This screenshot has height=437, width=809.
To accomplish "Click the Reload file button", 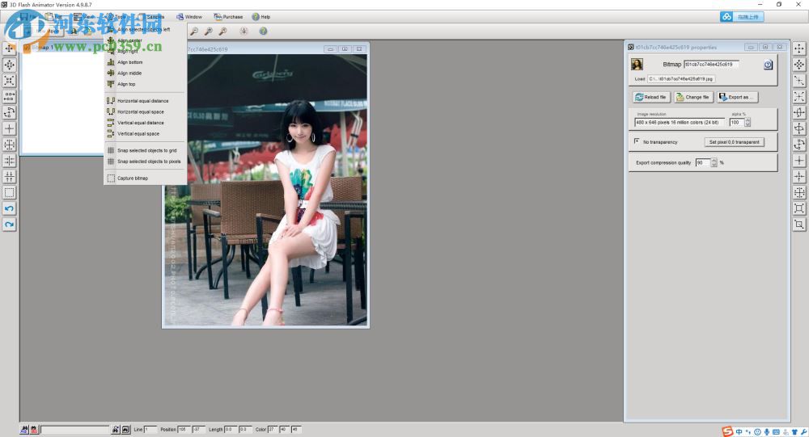I will 651,97.
